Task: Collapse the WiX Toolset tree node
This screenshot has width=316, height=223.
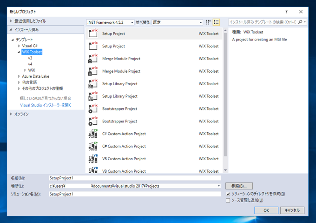Action: click(x=19, y=52)
